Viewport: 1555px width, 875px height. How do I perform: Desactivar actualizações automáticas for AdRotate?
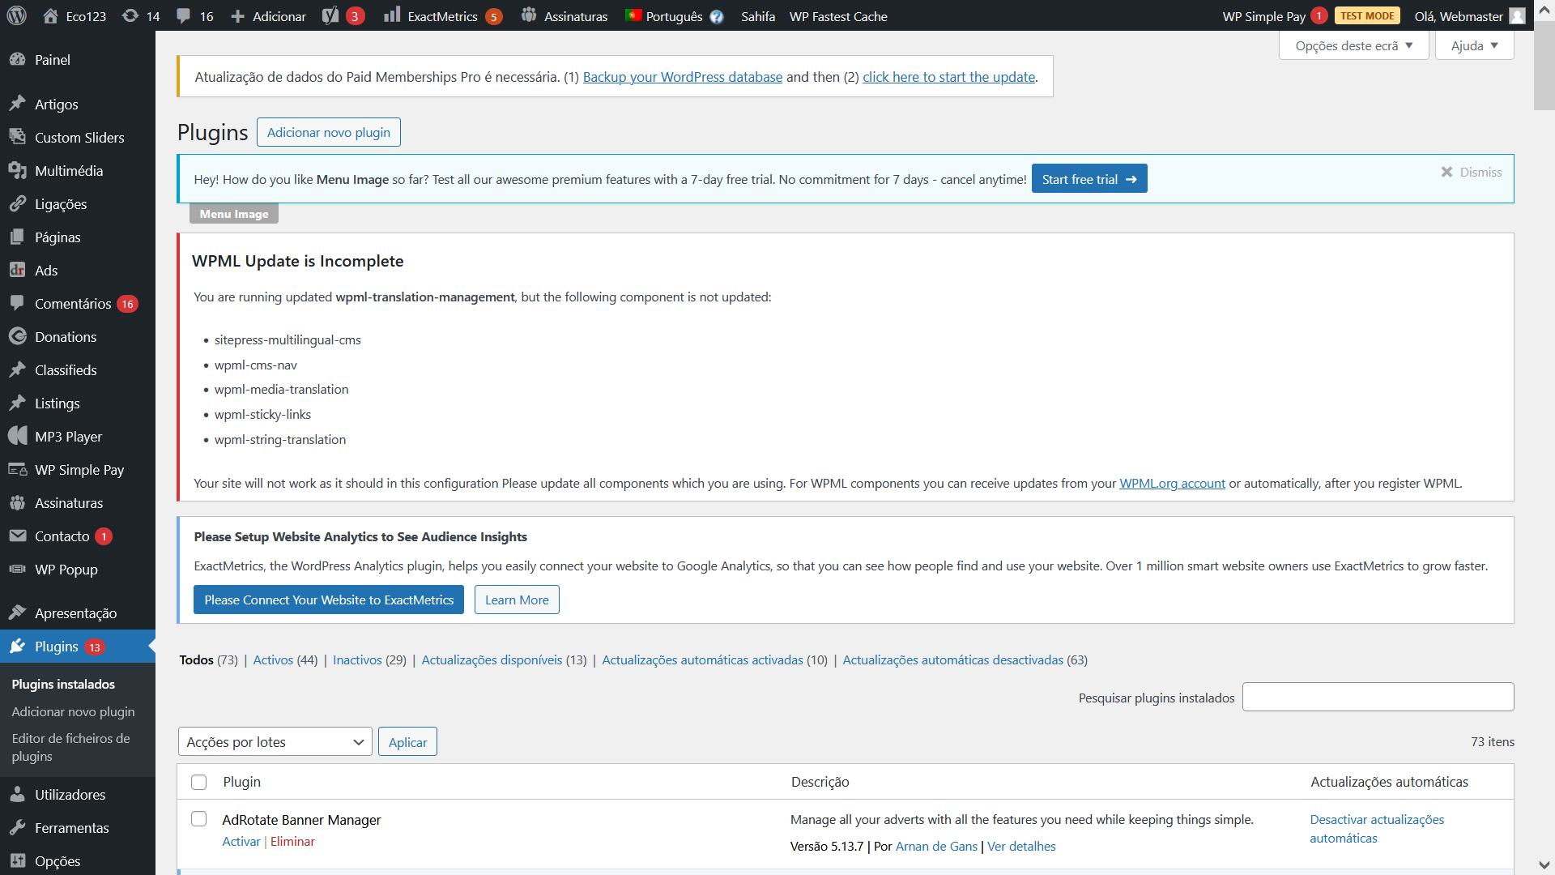coord(1377,829)
